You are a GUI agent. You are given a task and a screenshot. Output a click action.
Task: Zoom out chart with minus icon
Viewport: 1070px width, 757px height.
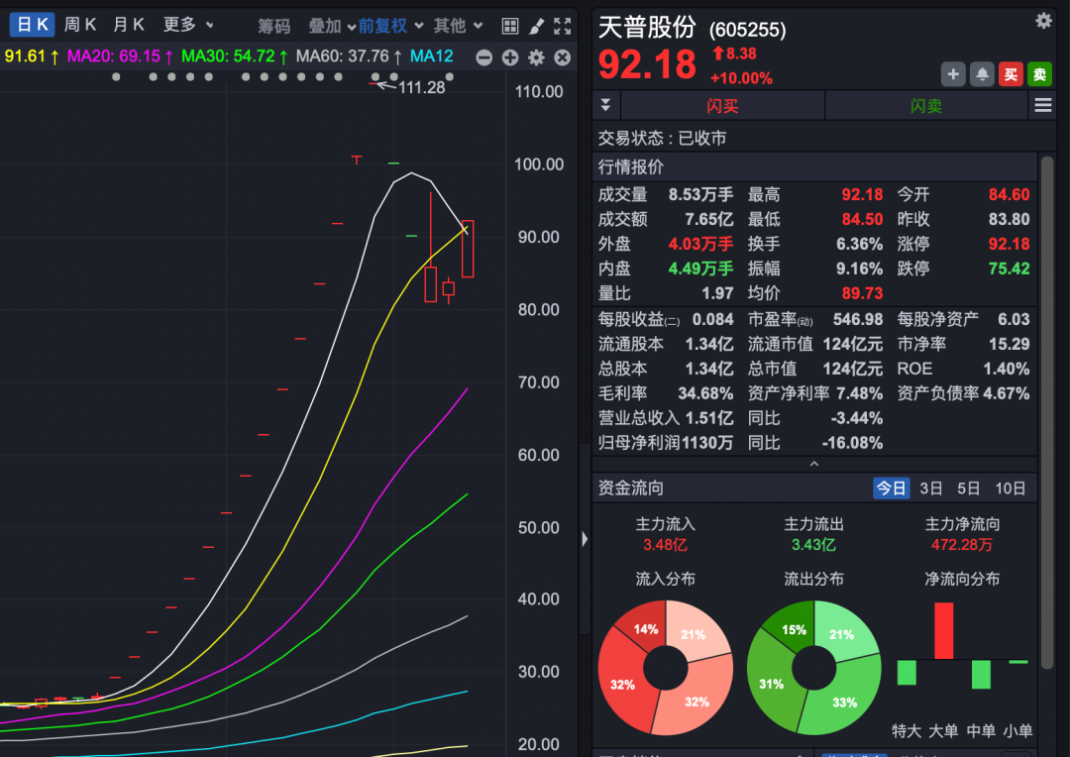(483, 57)
